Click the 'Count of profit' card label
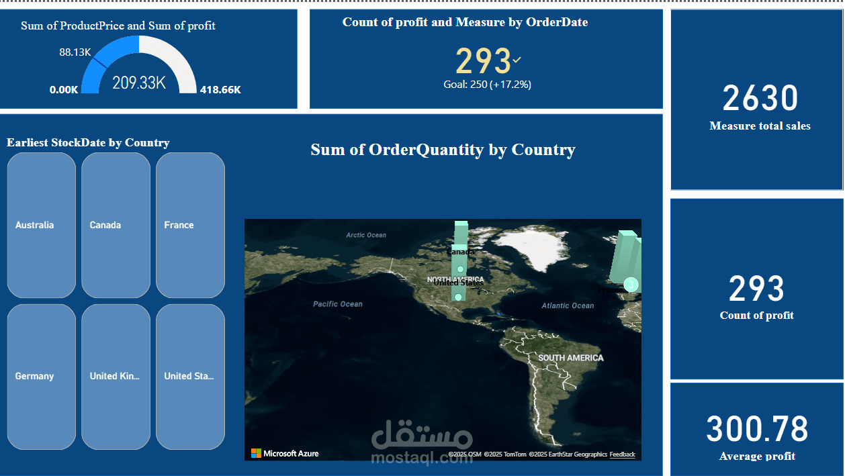 tap(756, 315)
